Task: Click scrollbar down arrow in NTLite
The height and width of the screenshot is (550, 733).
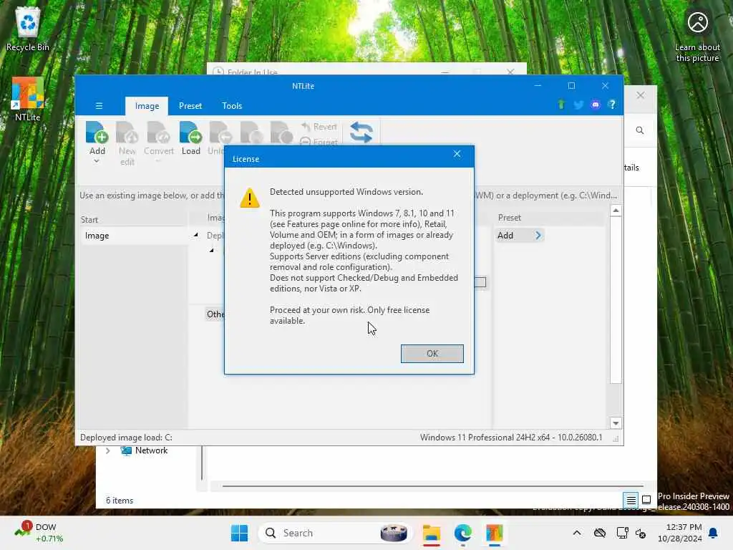Action: point(616,423)
